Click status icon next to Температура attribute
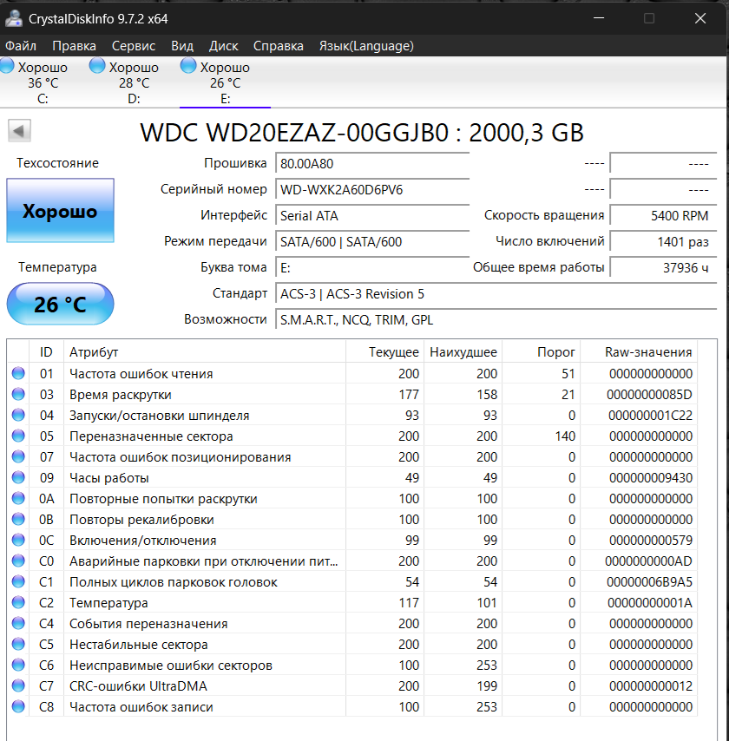Viewport: 729px width, 741px height. [18, 603]
